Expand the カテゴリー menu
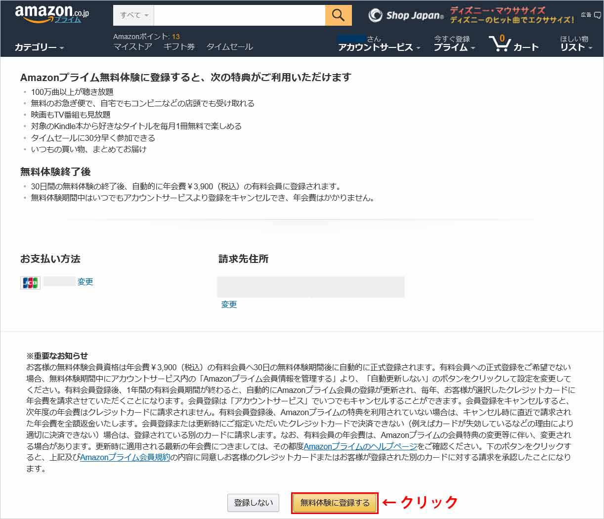604x519 pixels. (x=40, y=47)
